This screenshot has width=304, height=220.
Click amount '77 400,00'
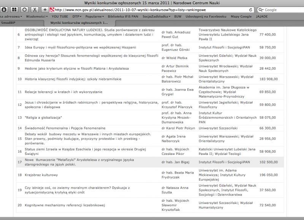pyautogui.click(x=268, y=35)
